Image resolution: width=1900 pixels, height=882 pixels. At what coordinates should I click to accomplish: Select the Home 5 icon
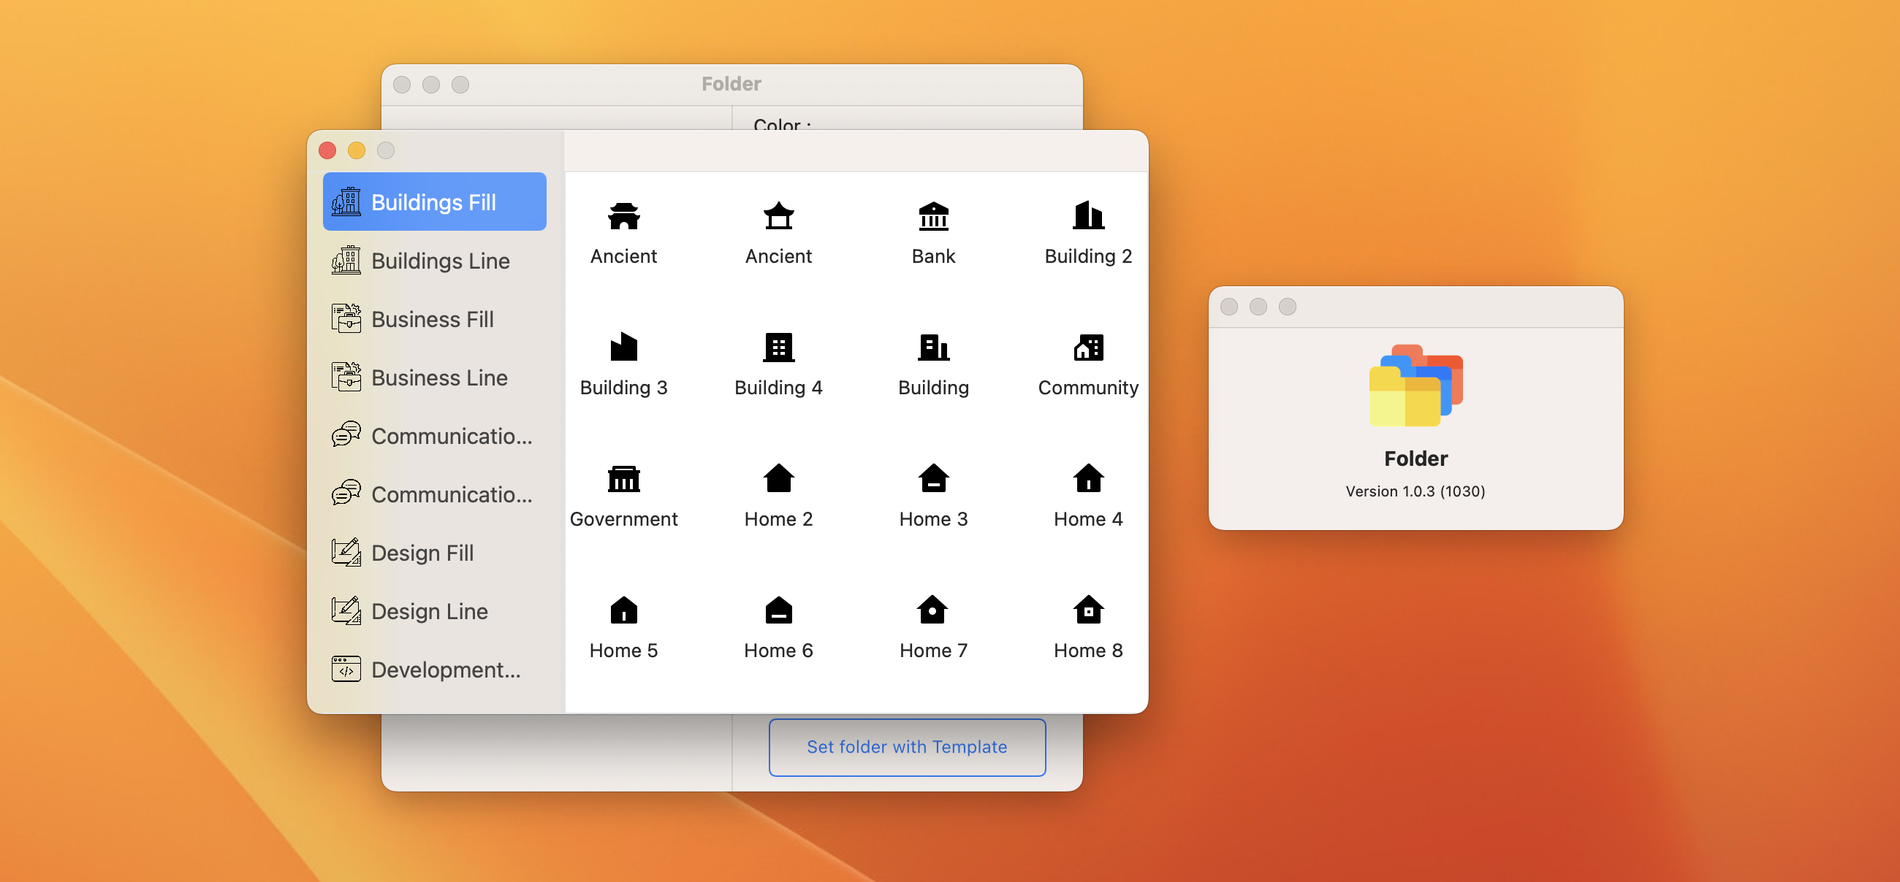click(623, 611)
